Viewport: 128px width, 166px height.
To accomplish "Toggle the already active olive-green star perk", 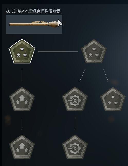I will (x=22, y=51).
